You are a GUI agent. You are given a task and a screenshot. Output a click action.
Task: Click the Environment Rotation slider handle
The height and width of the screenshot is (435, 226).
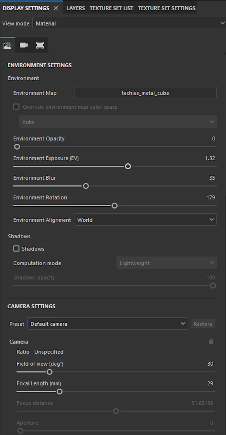point(115,205)
